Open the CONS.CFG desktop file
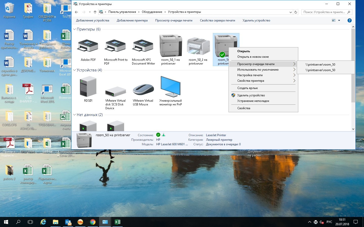The height and width of the screenshot is (227, 364). point(9,118)
